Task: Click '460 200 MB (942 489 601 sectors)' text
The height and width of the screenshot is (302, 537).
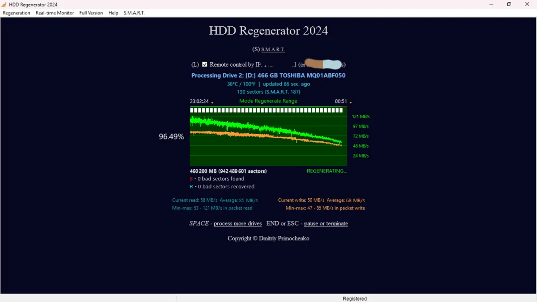Action: coord(228,171)
